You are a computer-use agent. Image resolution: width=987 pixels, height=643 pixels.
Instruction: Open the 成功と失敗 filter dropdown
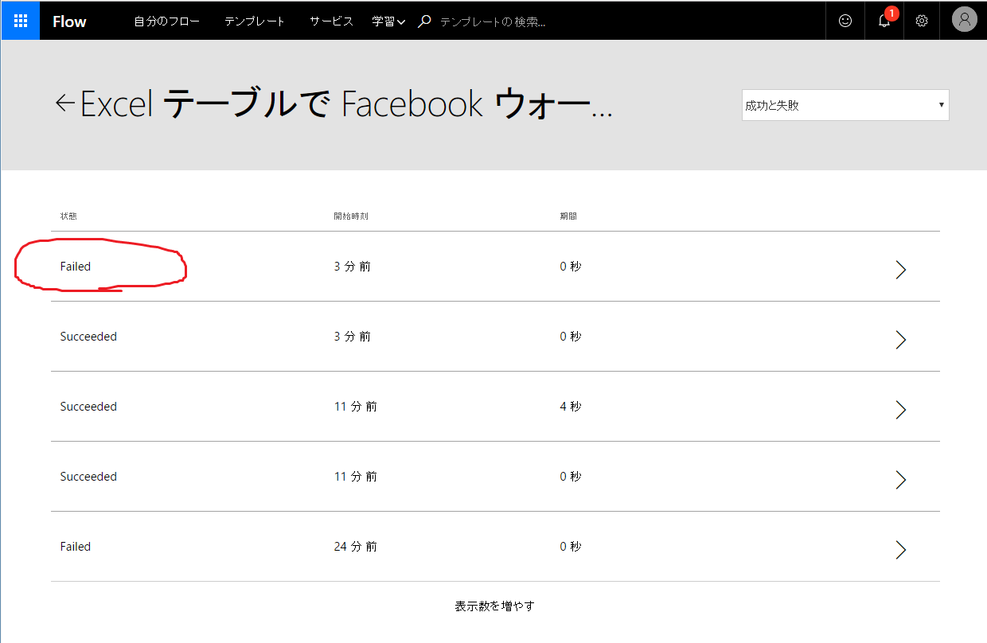pyautogui.click(x=845, y=104)
